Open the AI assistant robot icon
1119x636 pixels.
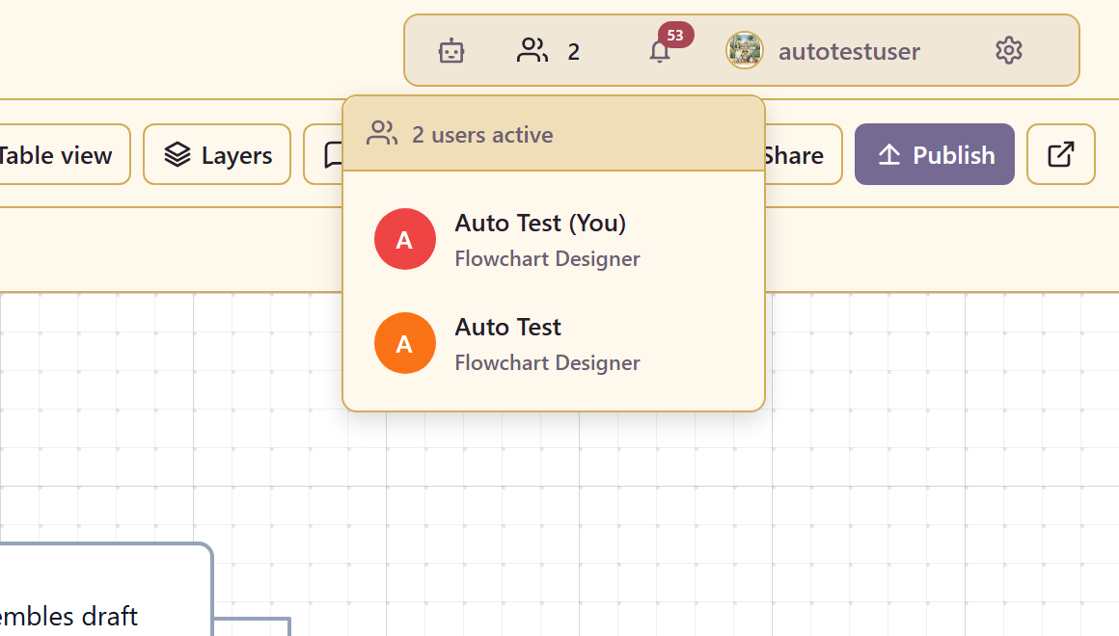click(451, 51)
